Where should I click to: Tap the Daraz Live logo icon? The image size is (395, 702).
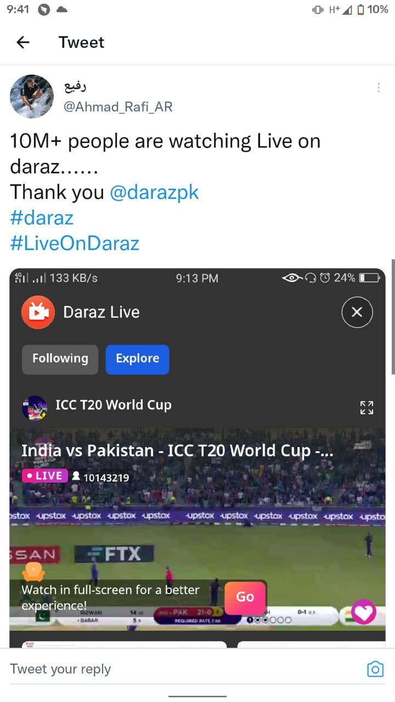tap(38, 312)
